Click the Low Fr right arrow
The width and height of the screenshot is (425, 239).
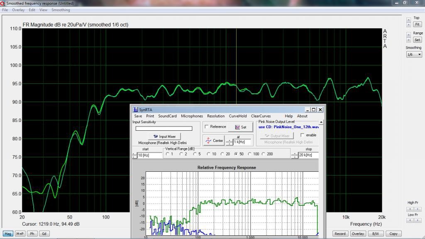[x=418, y=220]
